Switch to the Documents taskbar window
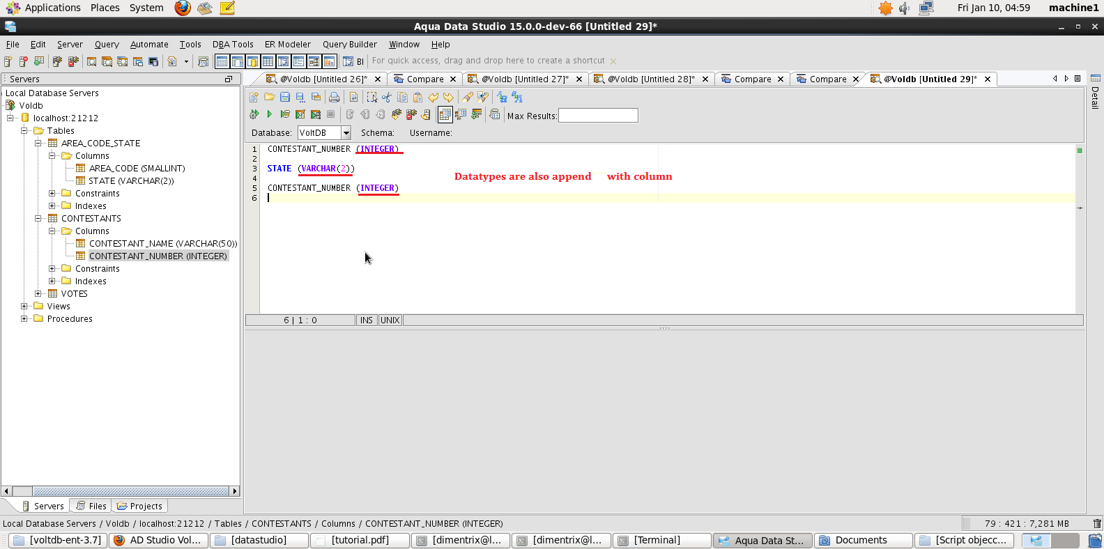The width and height of the screenshot is (1104, 549). (x=864, y=540)
